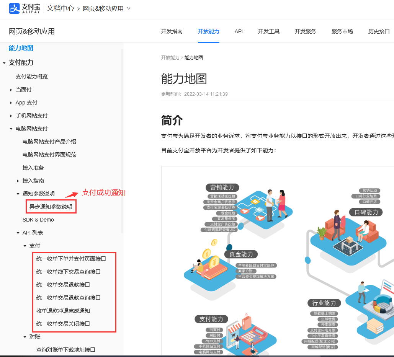
Task: Collapse the 支付能力 section arrow
Action: tap(4, 63)
